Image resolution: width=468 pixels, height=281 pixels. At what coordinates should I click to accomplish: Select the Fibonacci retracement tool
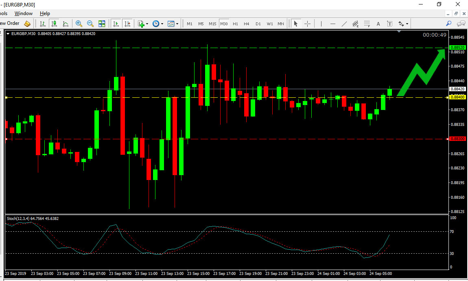[x=367, y=24]
